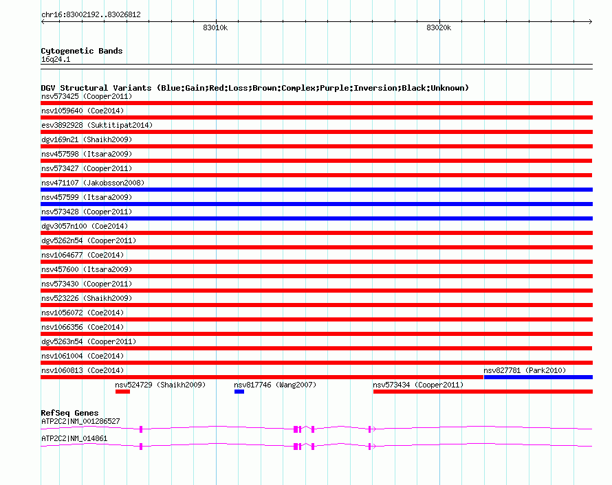Select the nsv1060813 (Coe2014) label
612x485 pixels.
click(x=83, y=370)
